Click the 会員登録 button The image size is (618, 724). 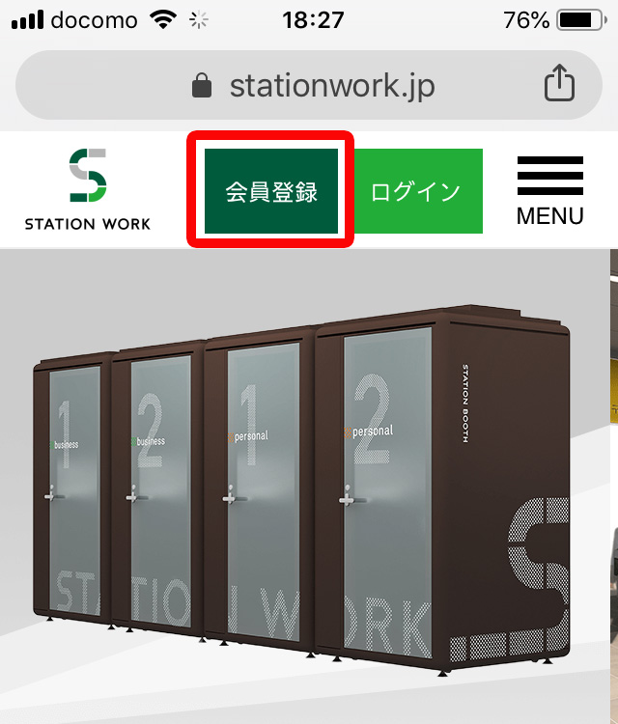pos(271,191)
